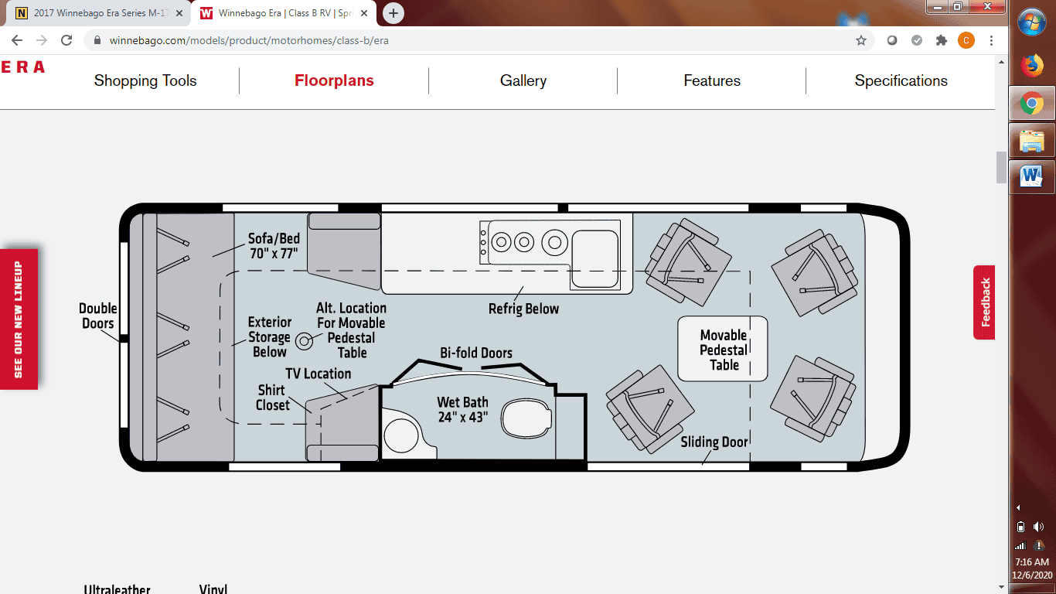This screenshot has height=594, width=1056.
Task: Open the Windows Start orb
Action: [1032, 22]
